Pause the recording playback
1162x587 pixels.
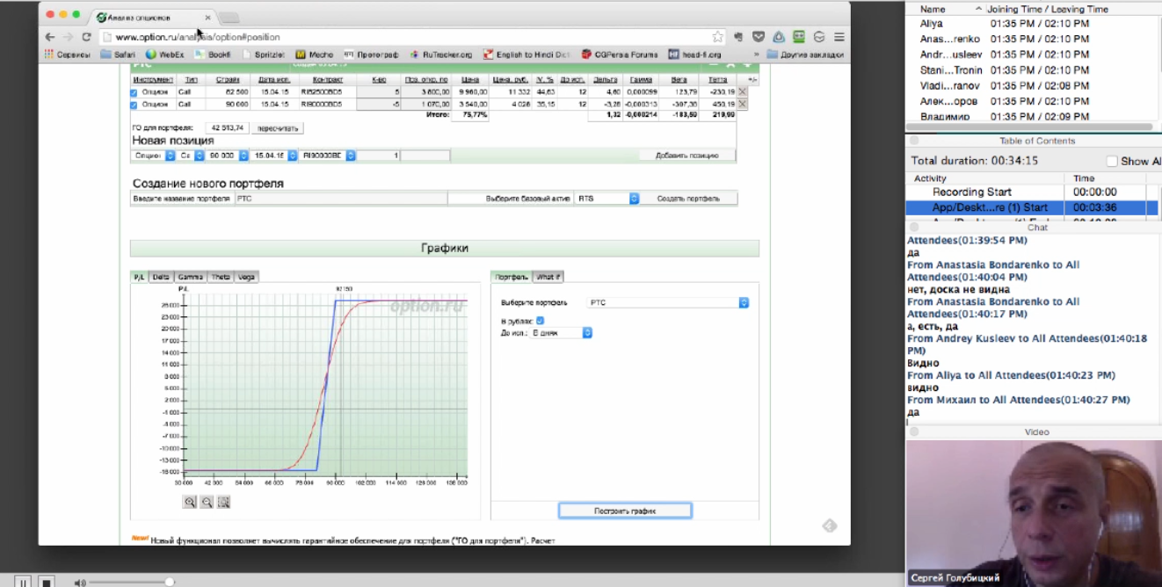[x=23, y=581]
